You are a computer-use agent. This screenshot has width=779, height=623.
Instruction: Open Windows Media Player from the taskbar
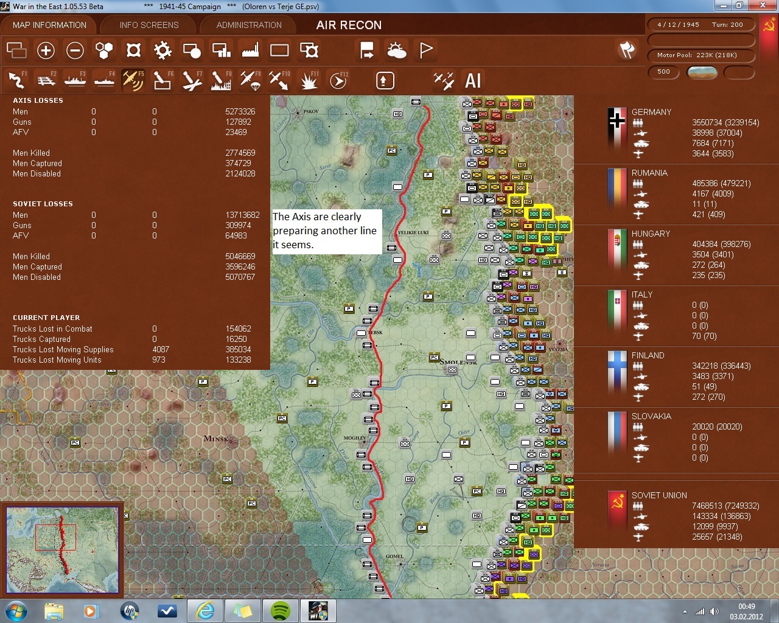(91, 611)
